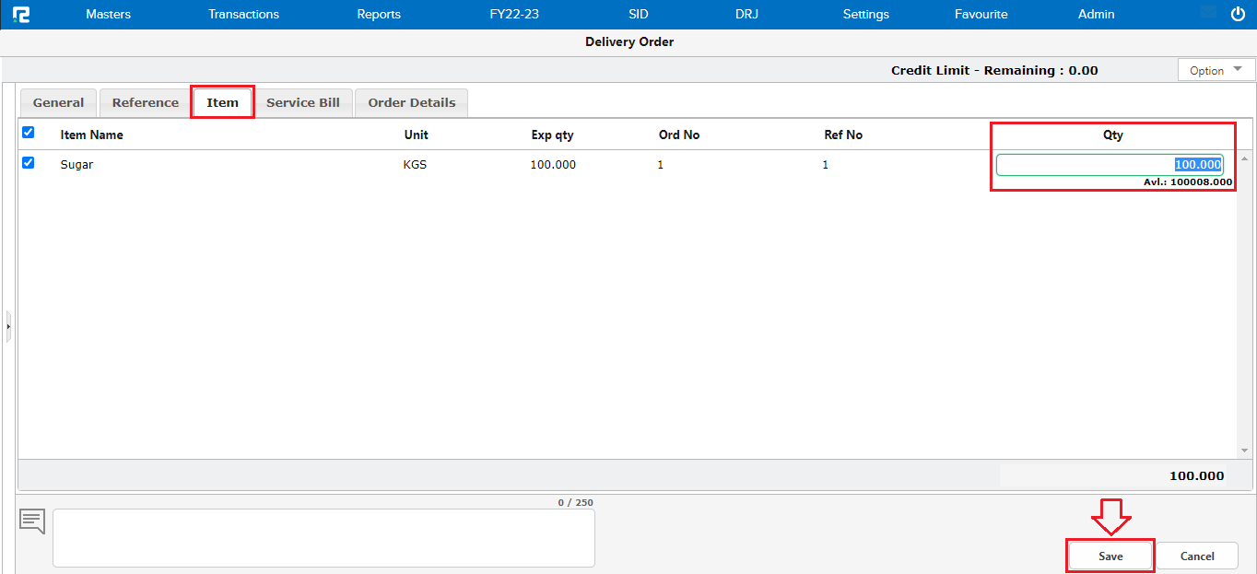Open the Reports menu
Screen dimensions: 1257x574
pyautogui.click(x=379, y=14)
